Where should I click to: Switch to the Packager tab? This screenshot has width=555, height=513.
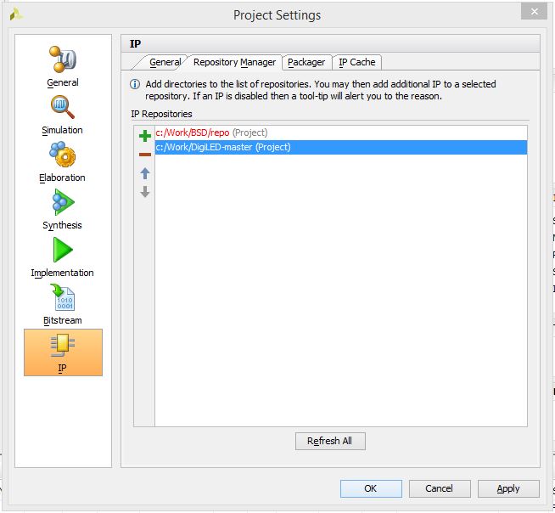(306, 62)
